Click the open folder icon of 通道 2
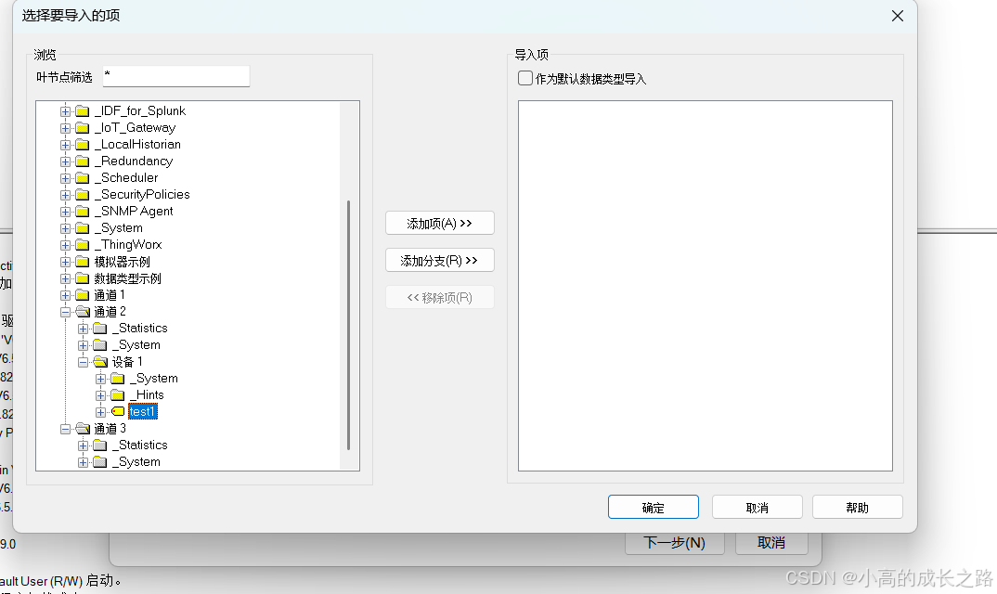 tap(83, 312)
